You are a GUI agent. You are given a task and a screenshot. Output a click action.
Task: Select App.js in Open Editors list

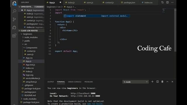point(31,10)
